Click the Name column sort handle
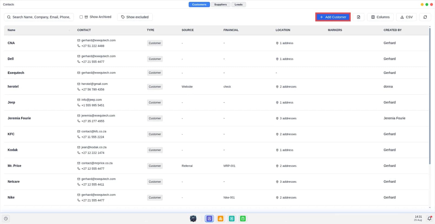Viewport: 435px width, 224px height. [x=69, y=30]
